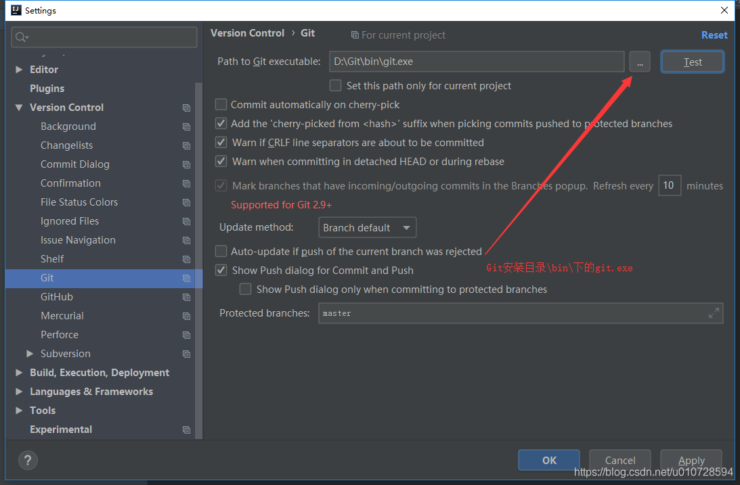Select File Status Colors in settings tree
The image size is (740, 485).
(79, 202)
